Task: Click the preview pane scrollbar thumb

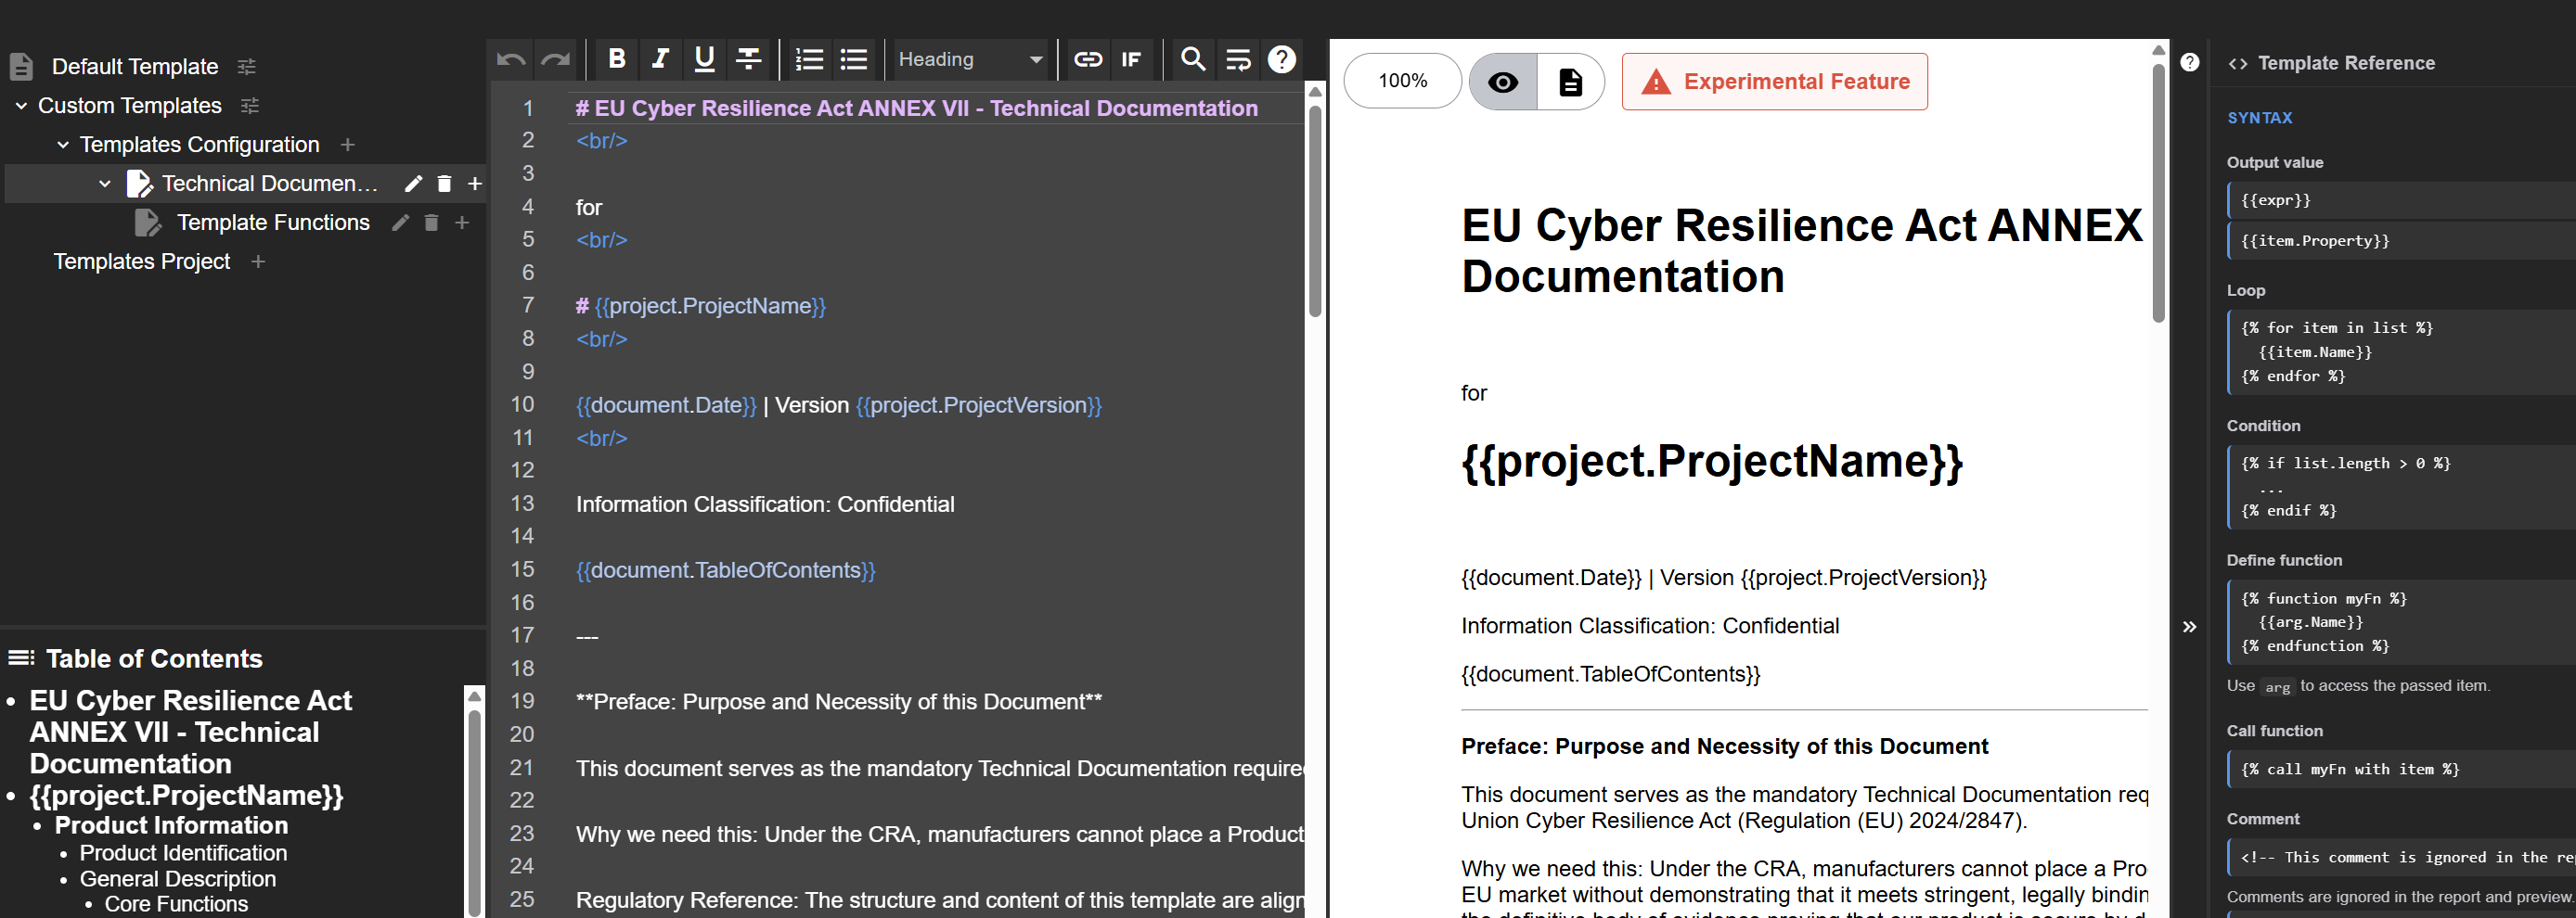Action: (2158, 192)
